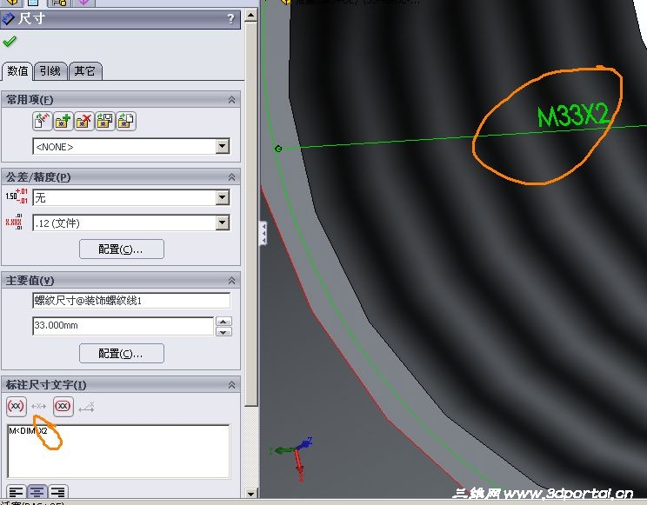Set dimension text to left justify

17,492
